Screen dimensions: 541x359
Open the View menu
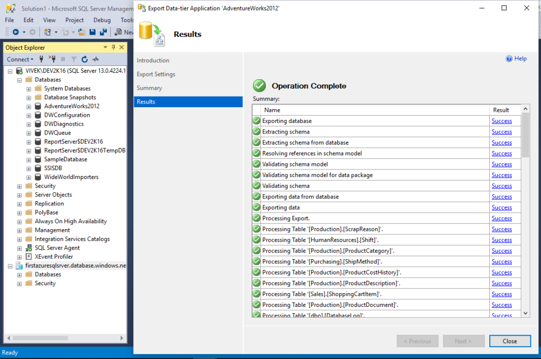tap(49, 20)
